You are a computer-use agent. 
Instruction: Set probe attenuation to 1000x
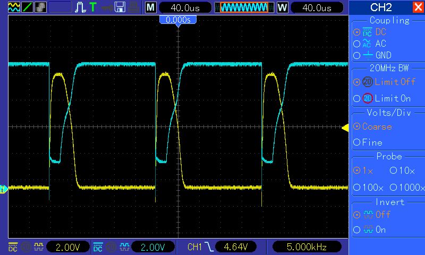pos(407,188)
